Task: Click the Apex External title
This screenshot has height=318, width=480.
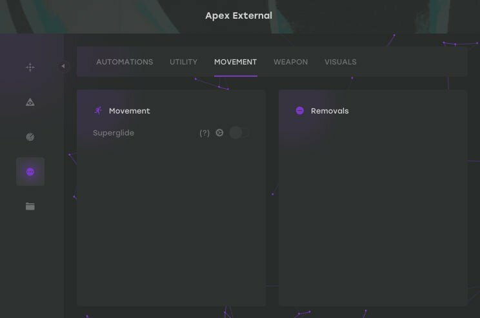Action: coord(239,15)
